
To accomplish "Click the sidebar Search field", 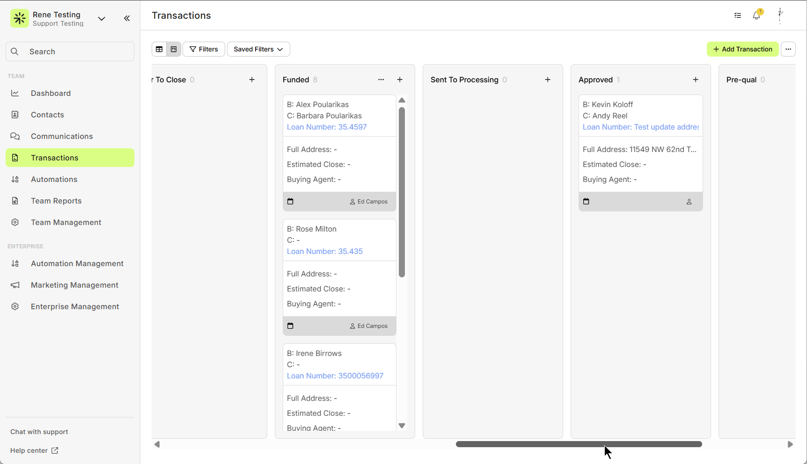I will [70, 51].
